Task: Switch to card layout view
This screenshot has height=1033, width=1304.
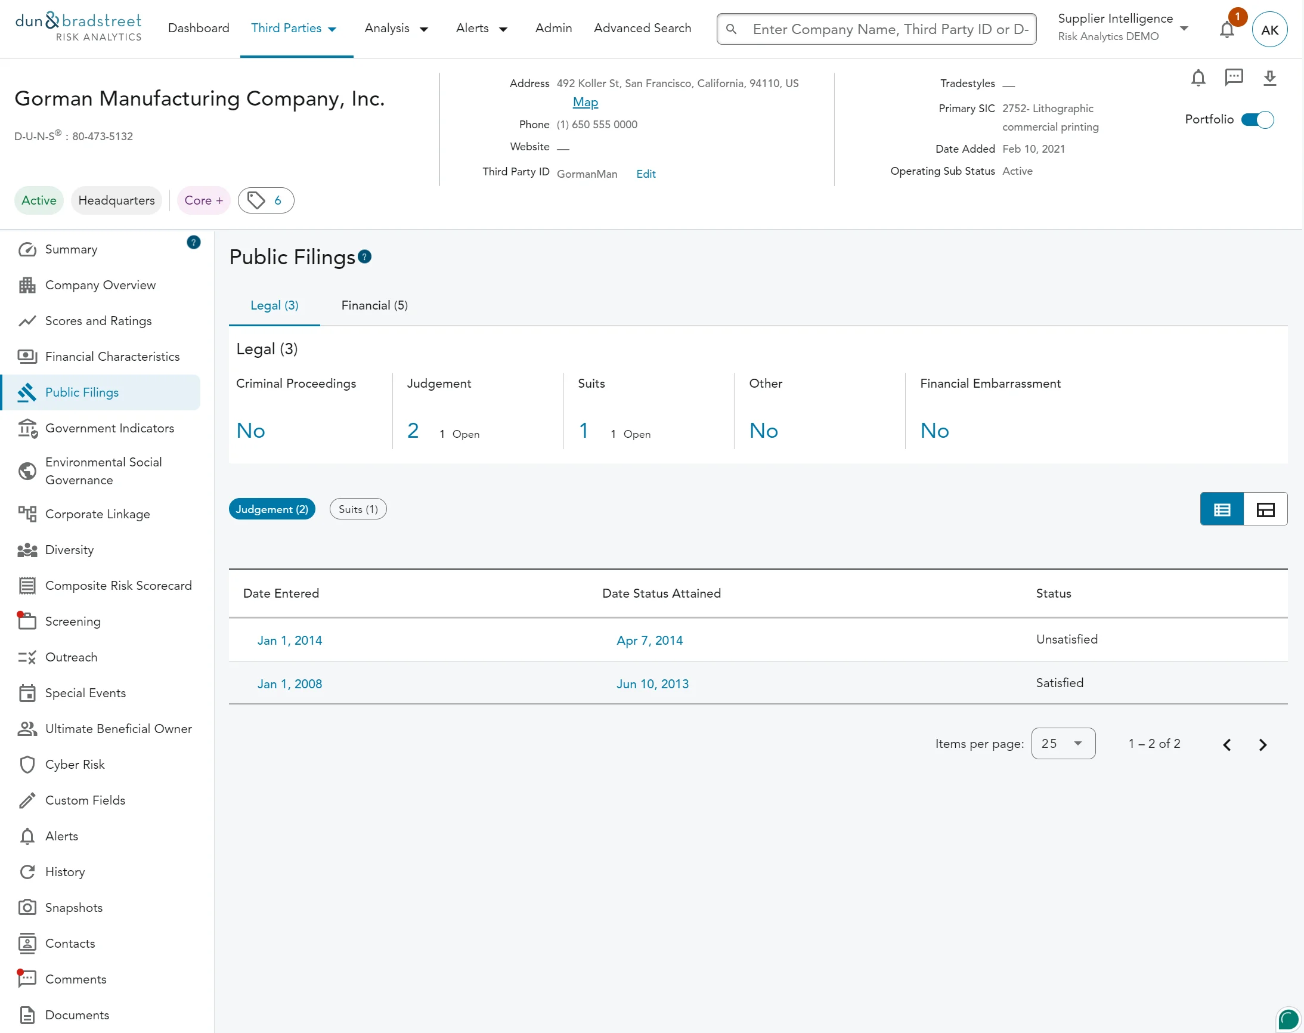Action: (x=1265, y=509)
